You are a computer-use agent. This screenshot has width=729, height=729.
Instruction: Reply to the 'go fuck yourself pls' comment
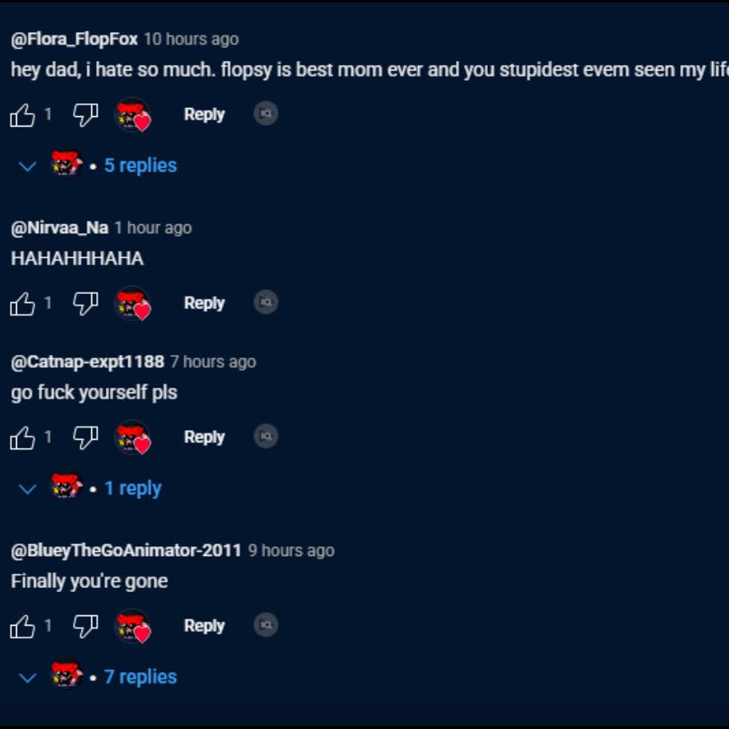pyautogui.click(x=204, y=437)
